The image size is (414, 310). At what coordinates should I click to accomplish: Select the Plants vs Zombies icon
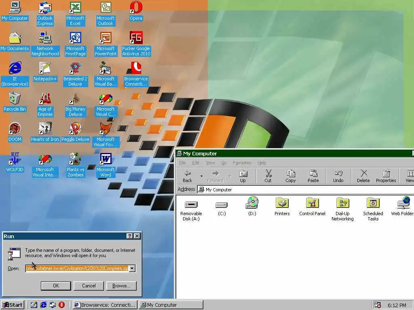(x=75, y=165)
